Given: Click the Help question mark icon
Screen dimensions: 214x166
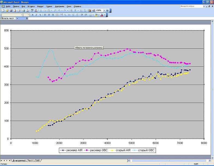Looking at the screenshot, I should pos(107,11).
